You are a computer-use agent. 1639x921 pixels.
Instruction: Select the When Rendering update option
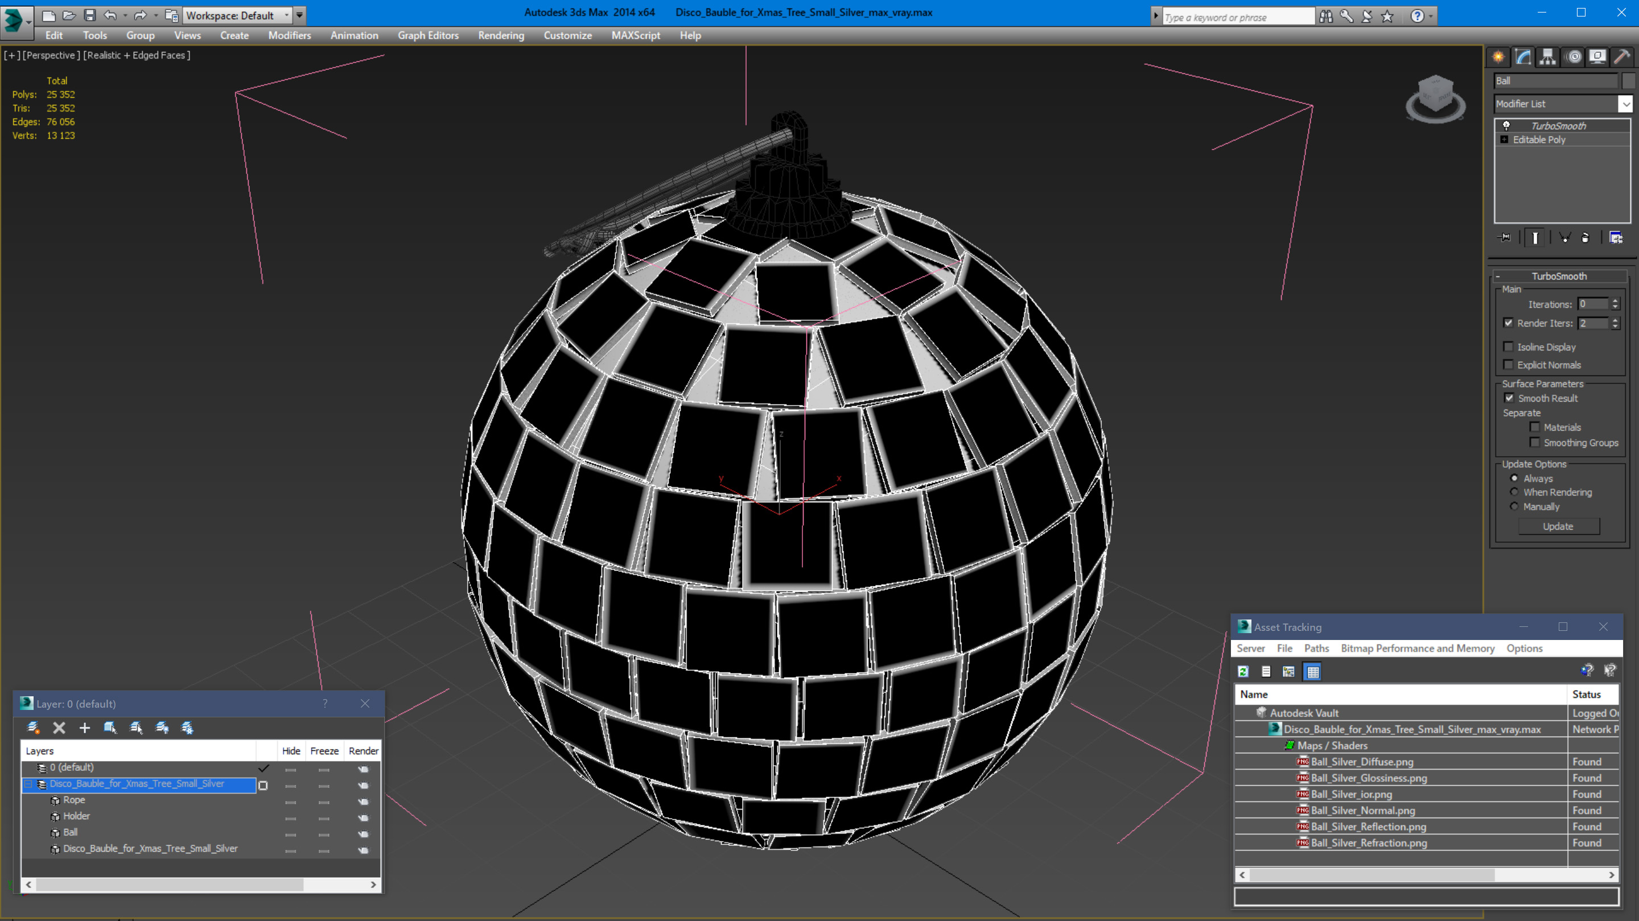tap(1514, 492)
